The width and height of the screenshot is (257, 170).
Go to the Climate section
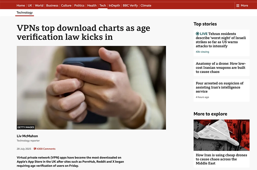[x=146, y=5]
